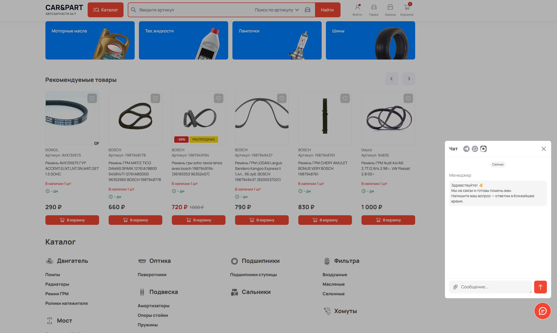Open WhatsApp icon in chat header

475,149
